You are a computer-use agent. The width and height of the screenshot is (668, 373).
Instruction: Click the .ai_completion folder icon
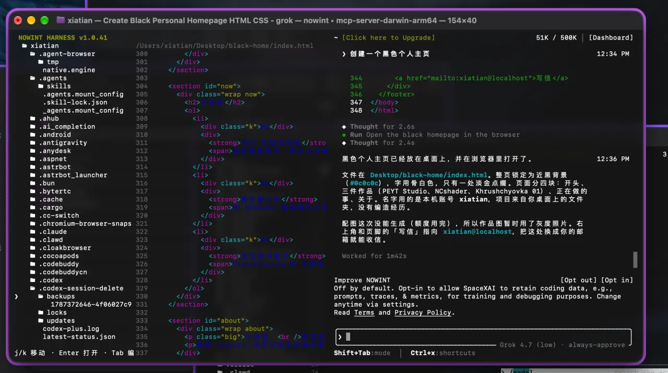[x=33, y=127]
